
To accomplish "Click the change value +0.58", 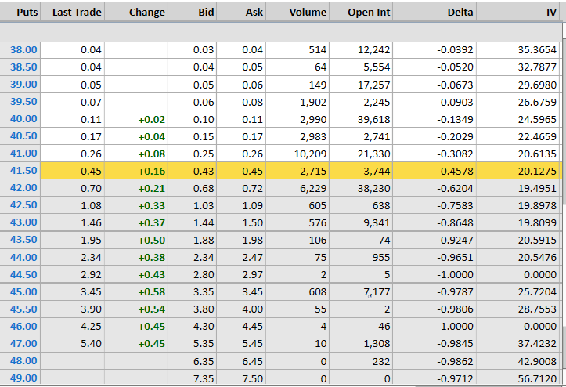I will (x=152, y=292).
